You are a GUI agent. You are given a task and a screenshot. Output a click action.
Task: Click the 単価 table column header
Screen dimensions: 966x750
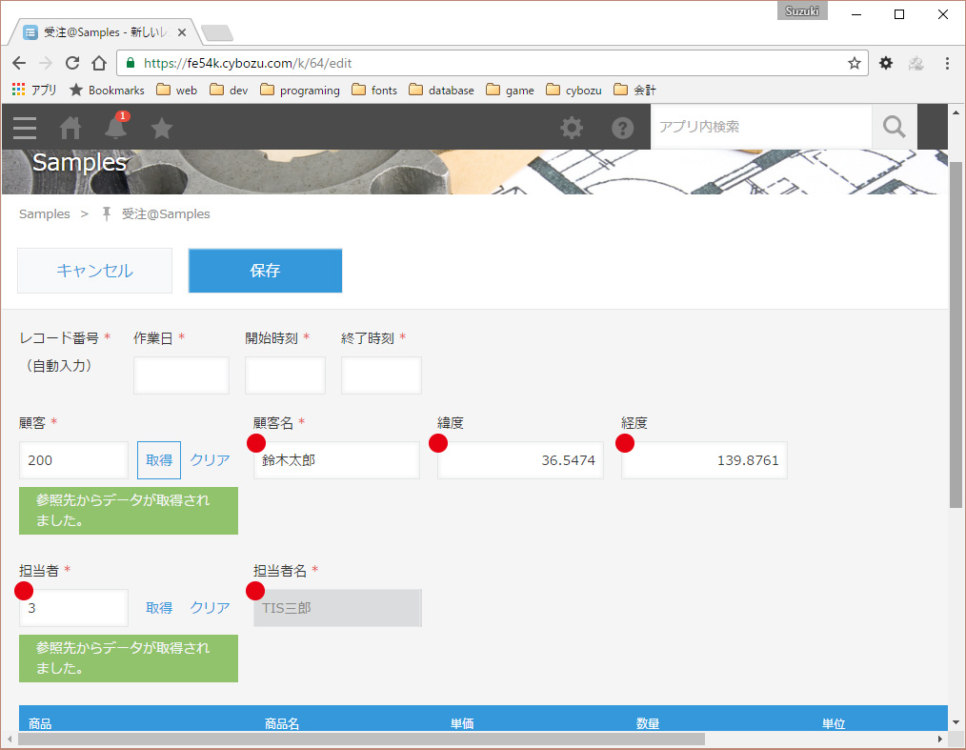[462, 723]
